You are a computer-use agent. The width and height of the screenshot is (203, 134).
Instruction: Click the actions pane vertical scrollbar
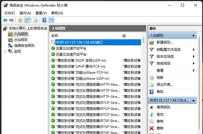pyautogui.click(x=199, y=83)
